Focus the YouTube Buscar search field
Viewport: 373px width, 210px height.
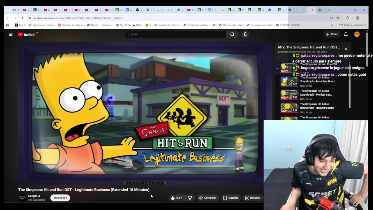[176, 34]
